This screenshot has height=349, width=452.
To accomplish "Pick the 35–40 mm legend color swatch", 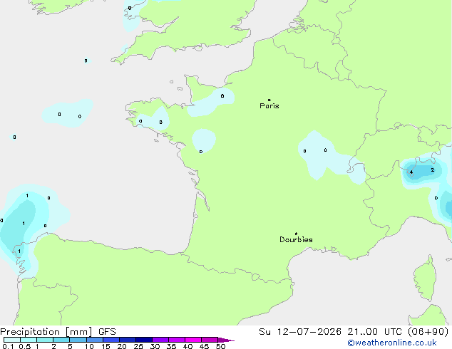I will (177, 340).
